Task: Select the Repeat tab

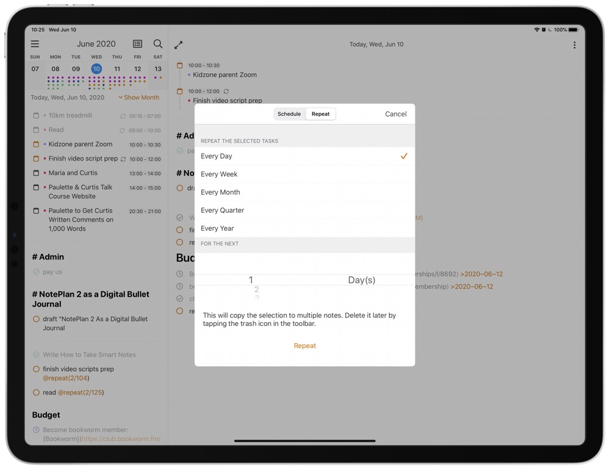Action: click(320, 114)
